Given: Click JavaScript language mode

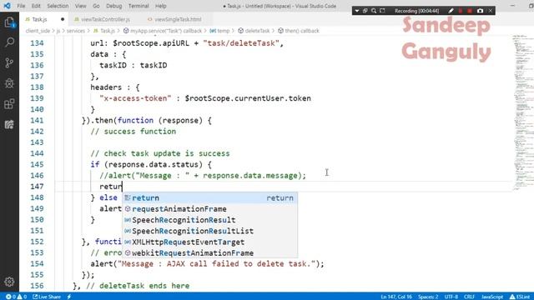Looking at the screenshot, I should [x=492, y=297].
